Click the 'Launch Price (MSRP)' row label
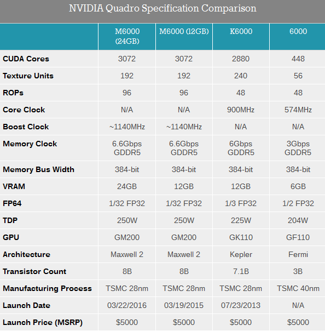 click(43, 323)
